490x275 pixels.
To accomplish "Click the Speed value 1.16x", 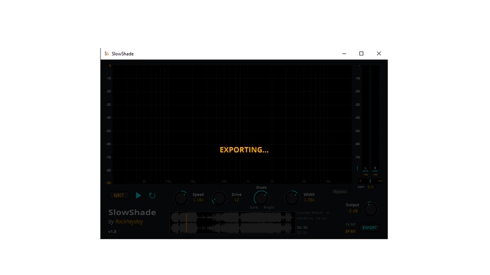I will (198, 200).
